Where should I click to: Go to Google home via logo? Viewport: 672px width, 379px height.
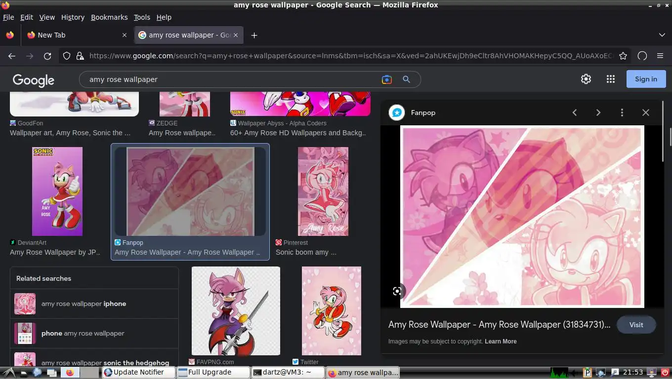tap(34, 80)
